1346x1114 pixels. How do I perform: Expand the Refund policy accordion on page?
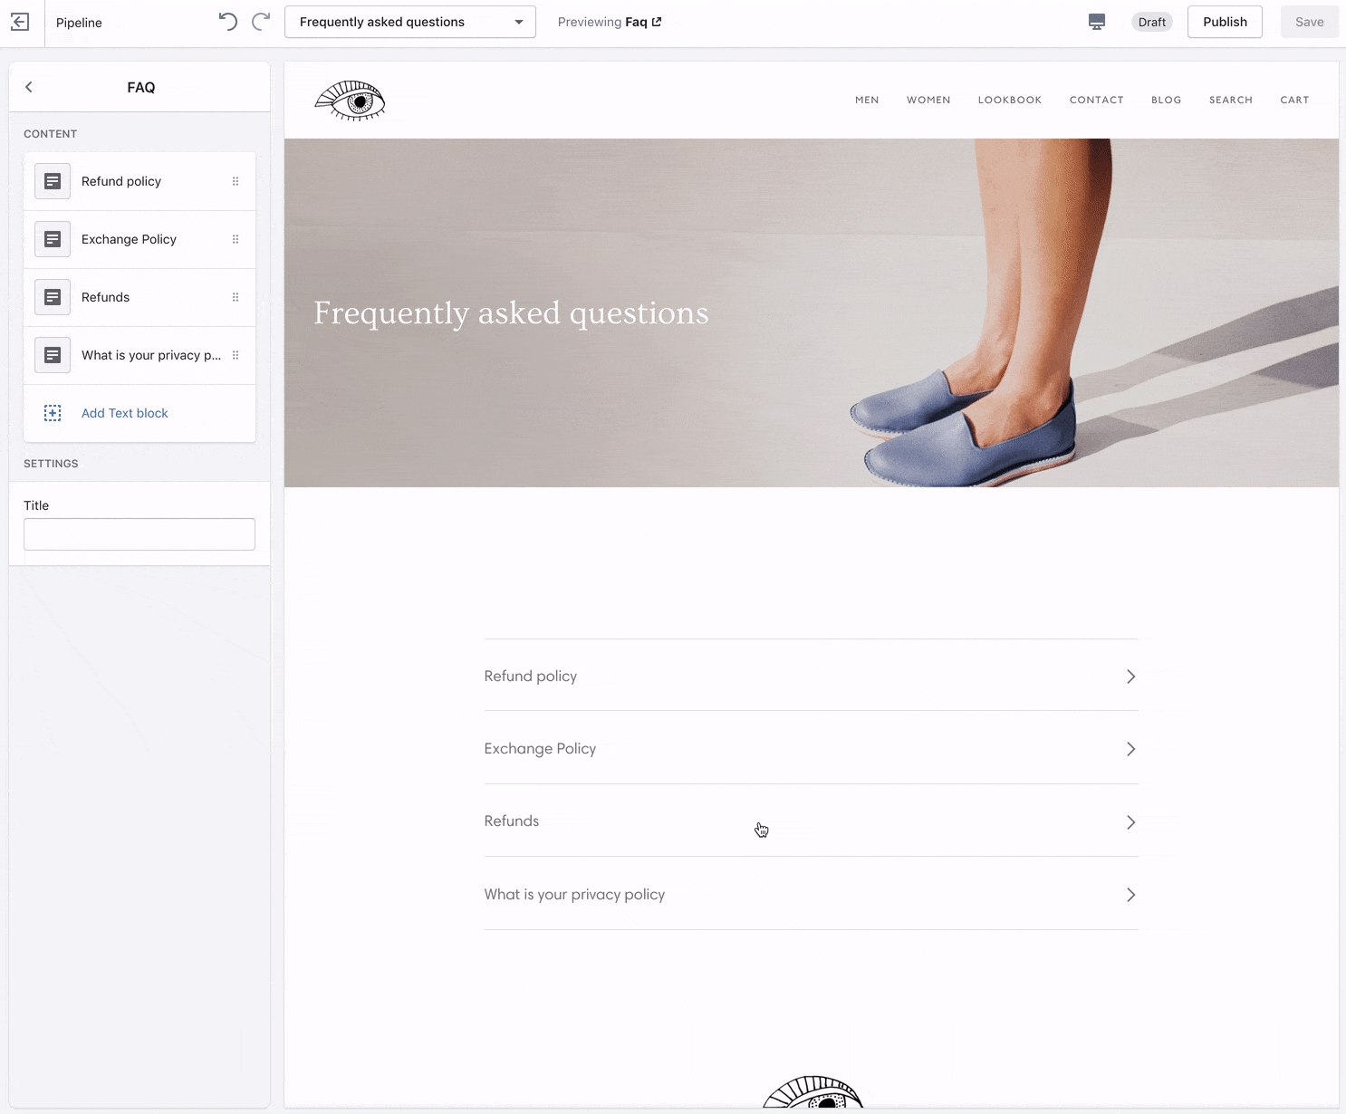coord(1130,677)
